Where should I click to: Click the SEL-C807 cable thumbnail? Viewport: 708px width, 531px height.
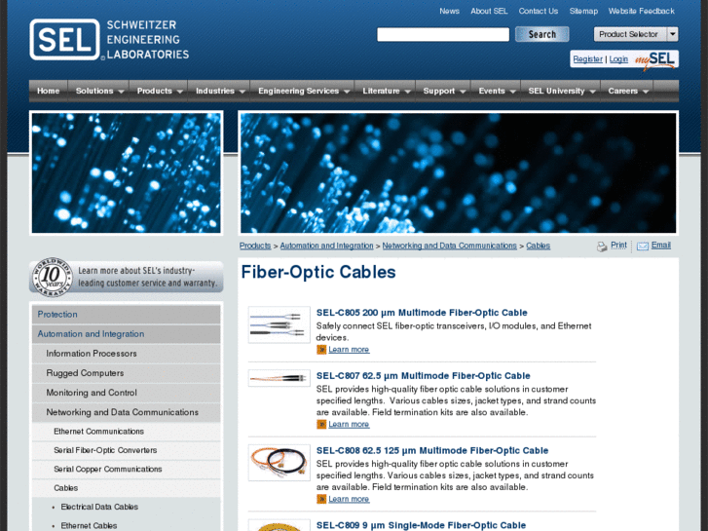[x=279, y=378]
